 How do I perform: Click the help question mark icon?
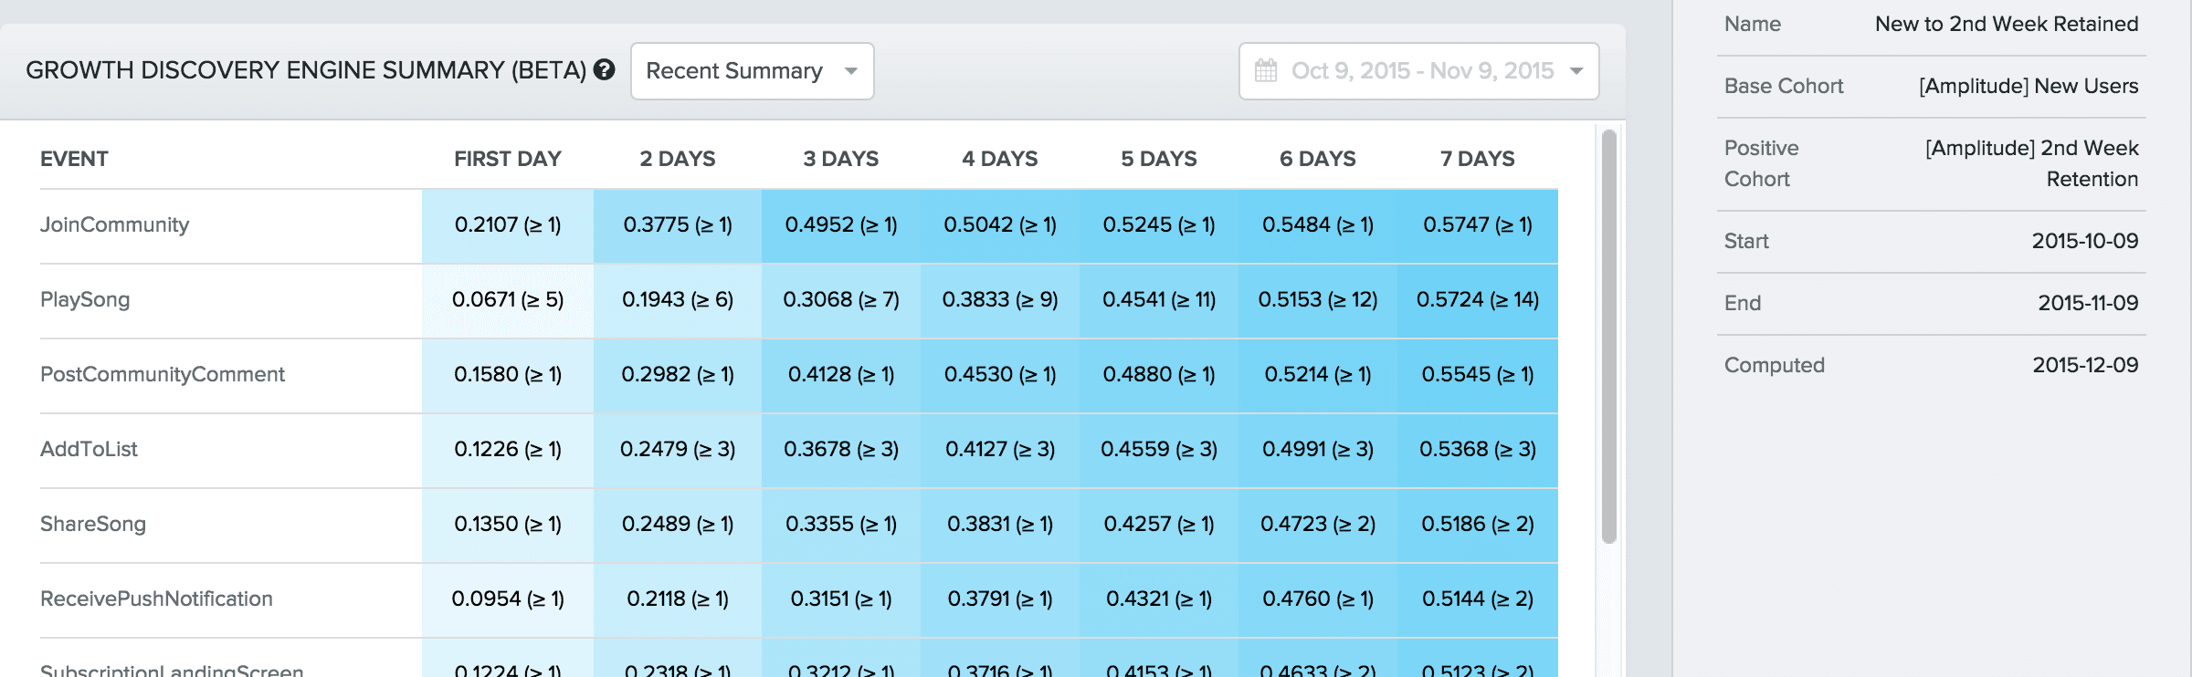click(x=604, y=70)
